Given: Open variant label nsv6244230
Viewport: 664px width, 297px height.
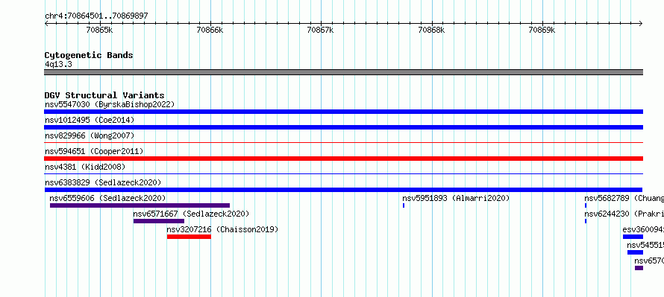Looking at the screenshot, I should coord(607,214).
